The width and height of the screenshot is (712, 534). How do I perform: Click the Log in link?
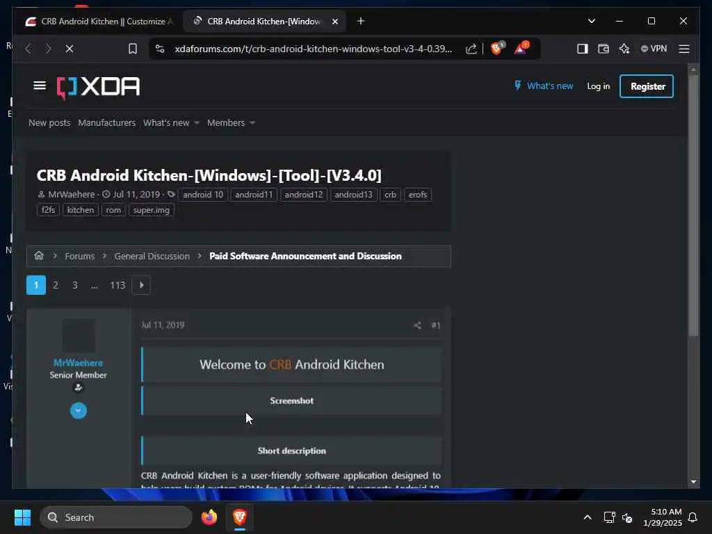pos(598,86)
